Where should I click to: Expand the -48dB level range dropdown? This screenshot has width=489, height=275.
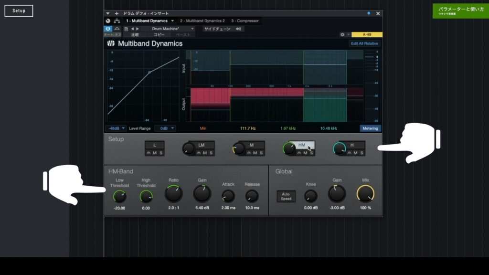coord(116,128)
